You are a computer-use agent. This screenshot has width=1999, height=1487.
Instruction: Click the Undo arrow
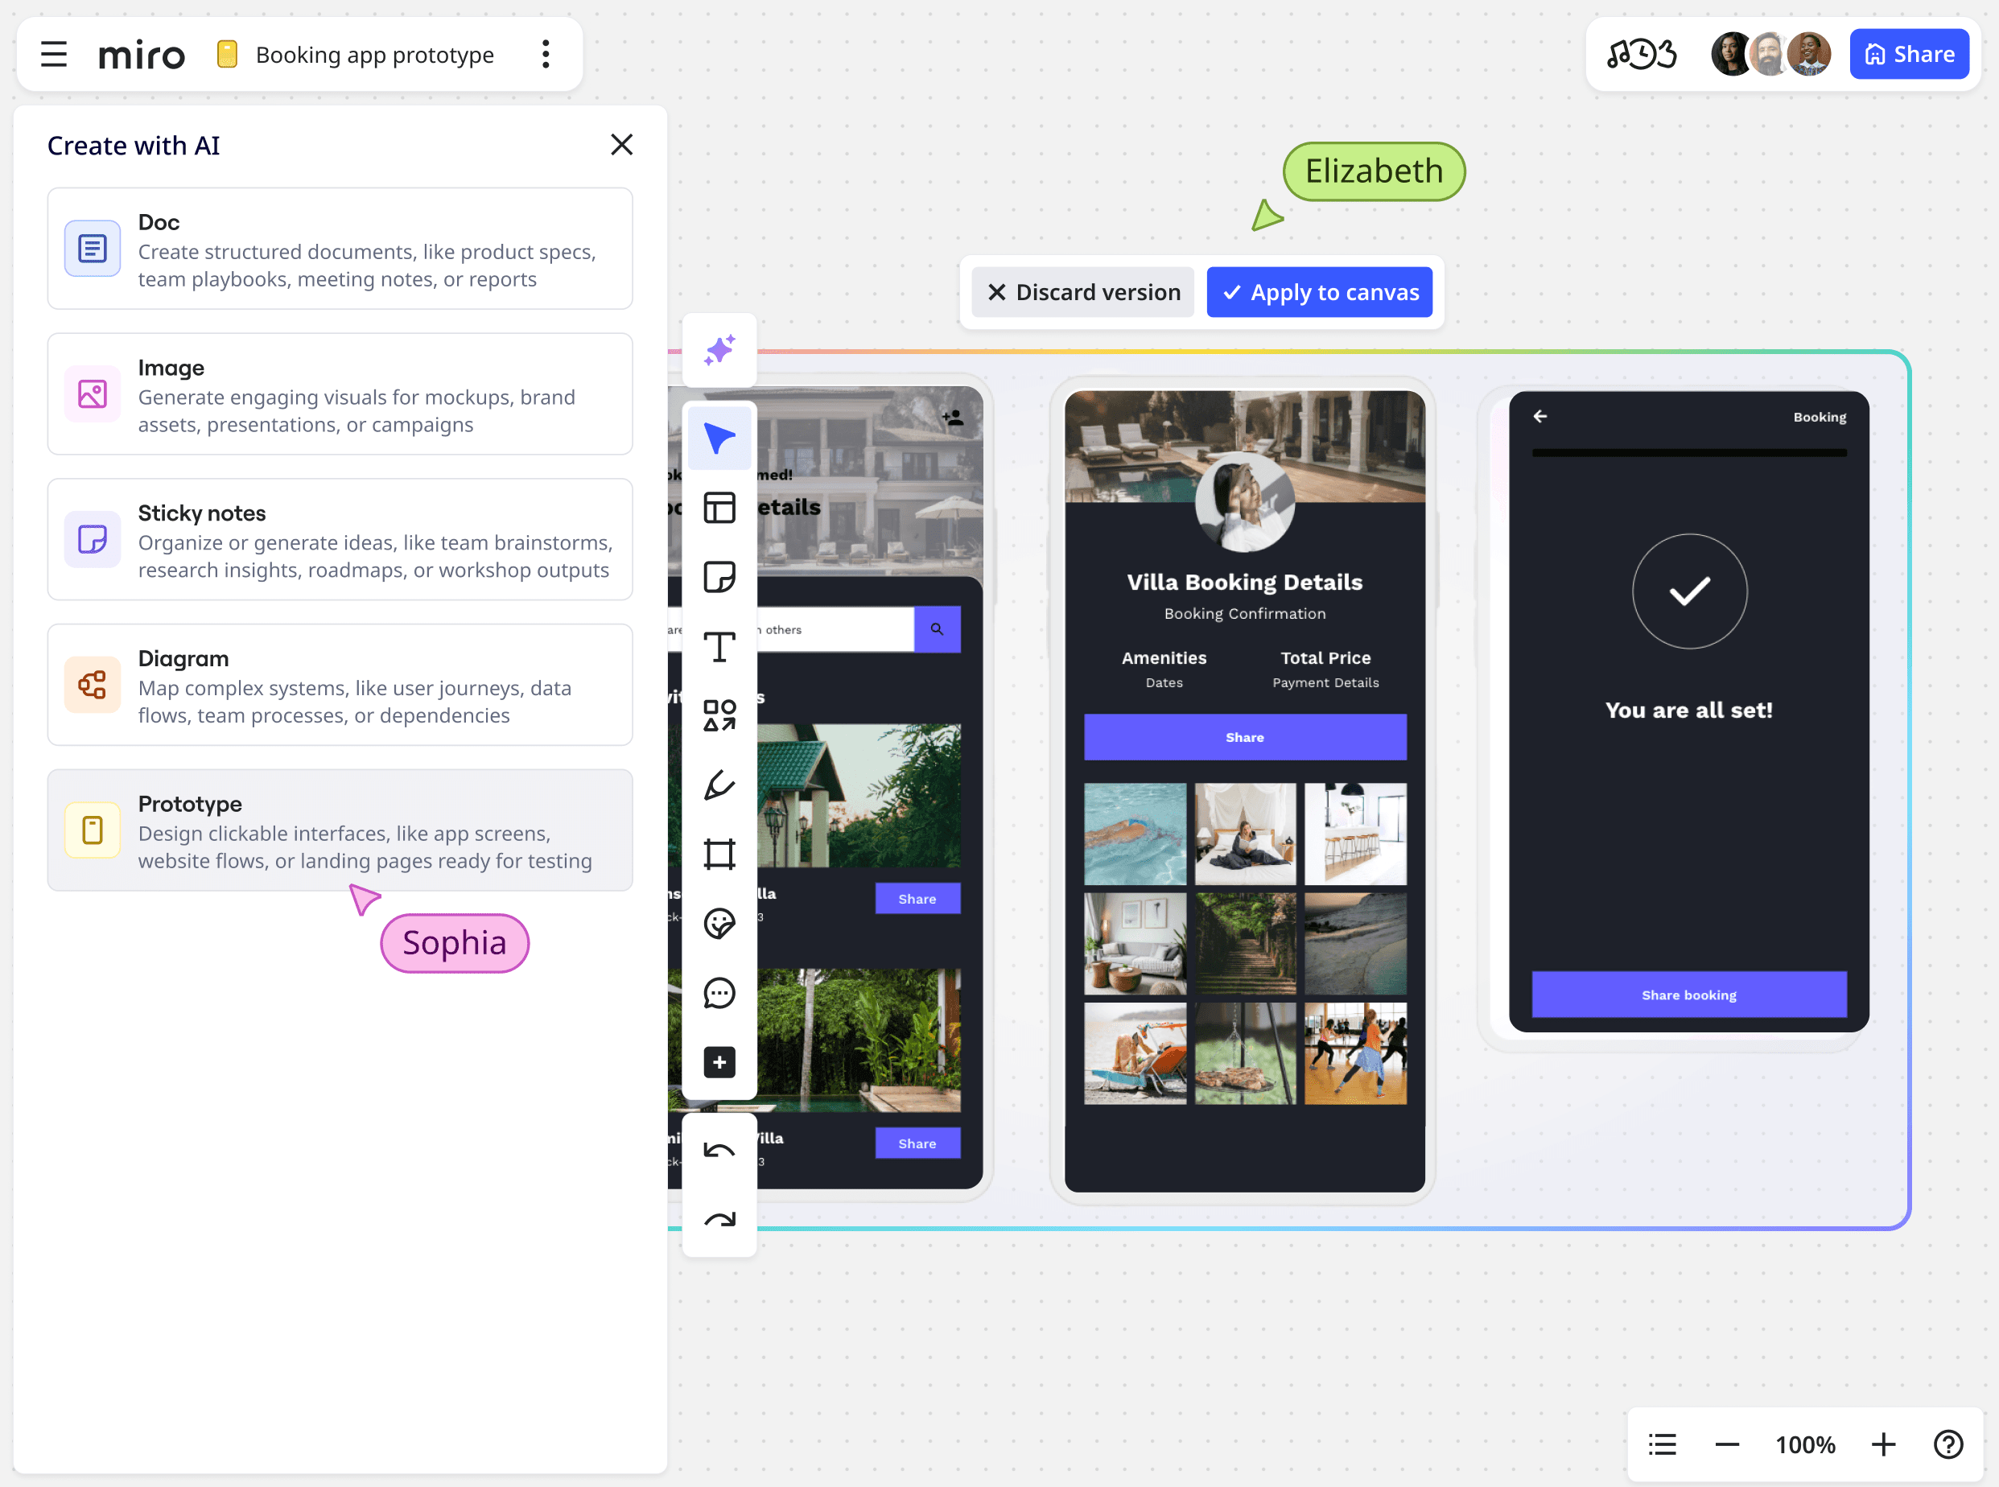(719, 1151)
